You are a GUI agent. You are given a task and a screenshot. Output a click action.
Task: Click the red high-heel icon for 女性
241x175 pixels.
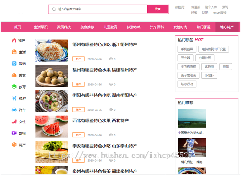point(14,122)
